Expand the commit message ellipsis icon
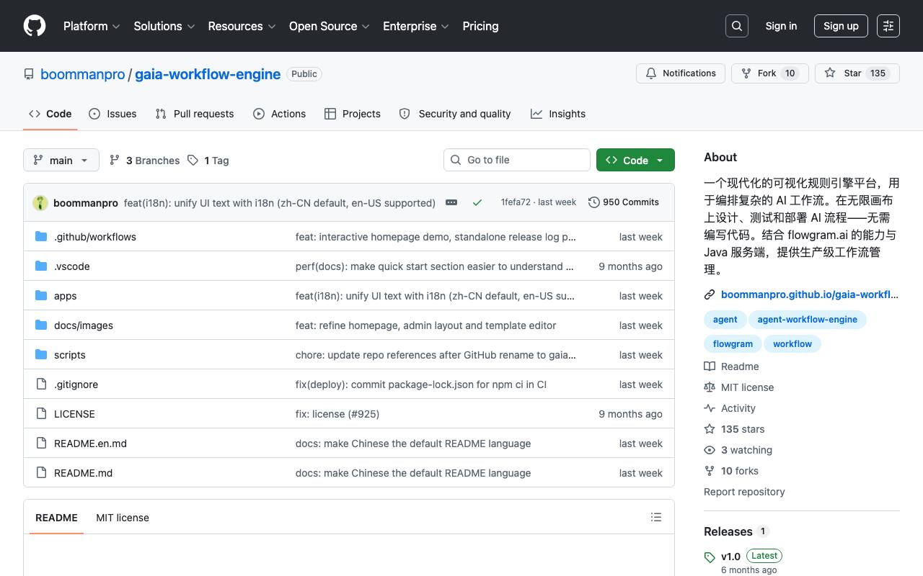Image resolution: width=923 pixels, height=576 pixels. click(451, 203)
